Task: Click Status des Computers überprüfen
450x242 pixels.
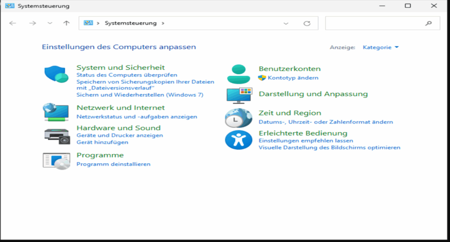Action: 127,75
